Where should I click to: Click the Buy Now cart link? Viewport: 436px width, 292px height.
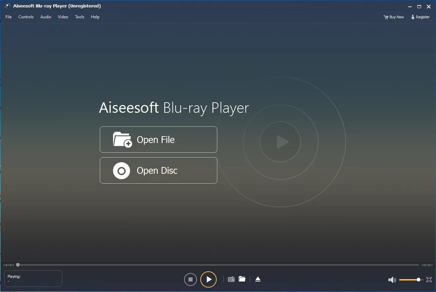tap(394, 17)
